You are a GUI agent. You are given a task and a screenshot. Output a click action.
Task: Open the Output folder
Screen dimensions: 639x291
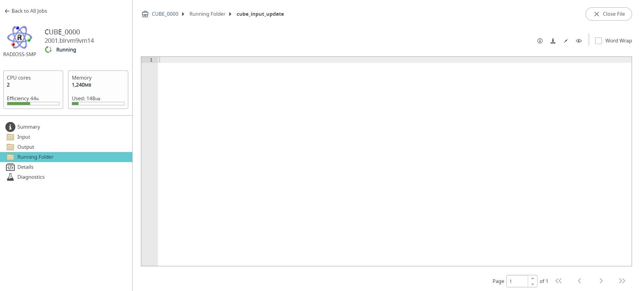(x=66, y=147)
